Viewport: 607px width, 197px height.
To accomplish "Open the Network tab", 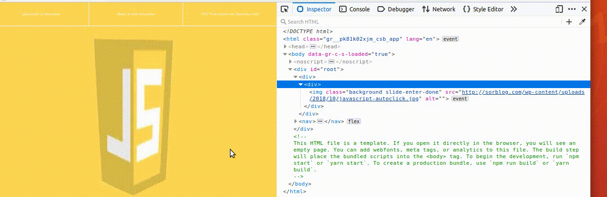I will coord(439,9).
